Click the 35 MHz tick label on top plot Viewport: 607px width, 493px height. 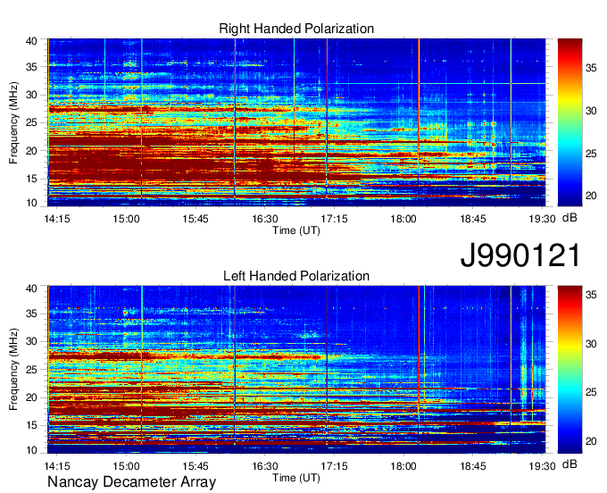(x=31, y=67)
